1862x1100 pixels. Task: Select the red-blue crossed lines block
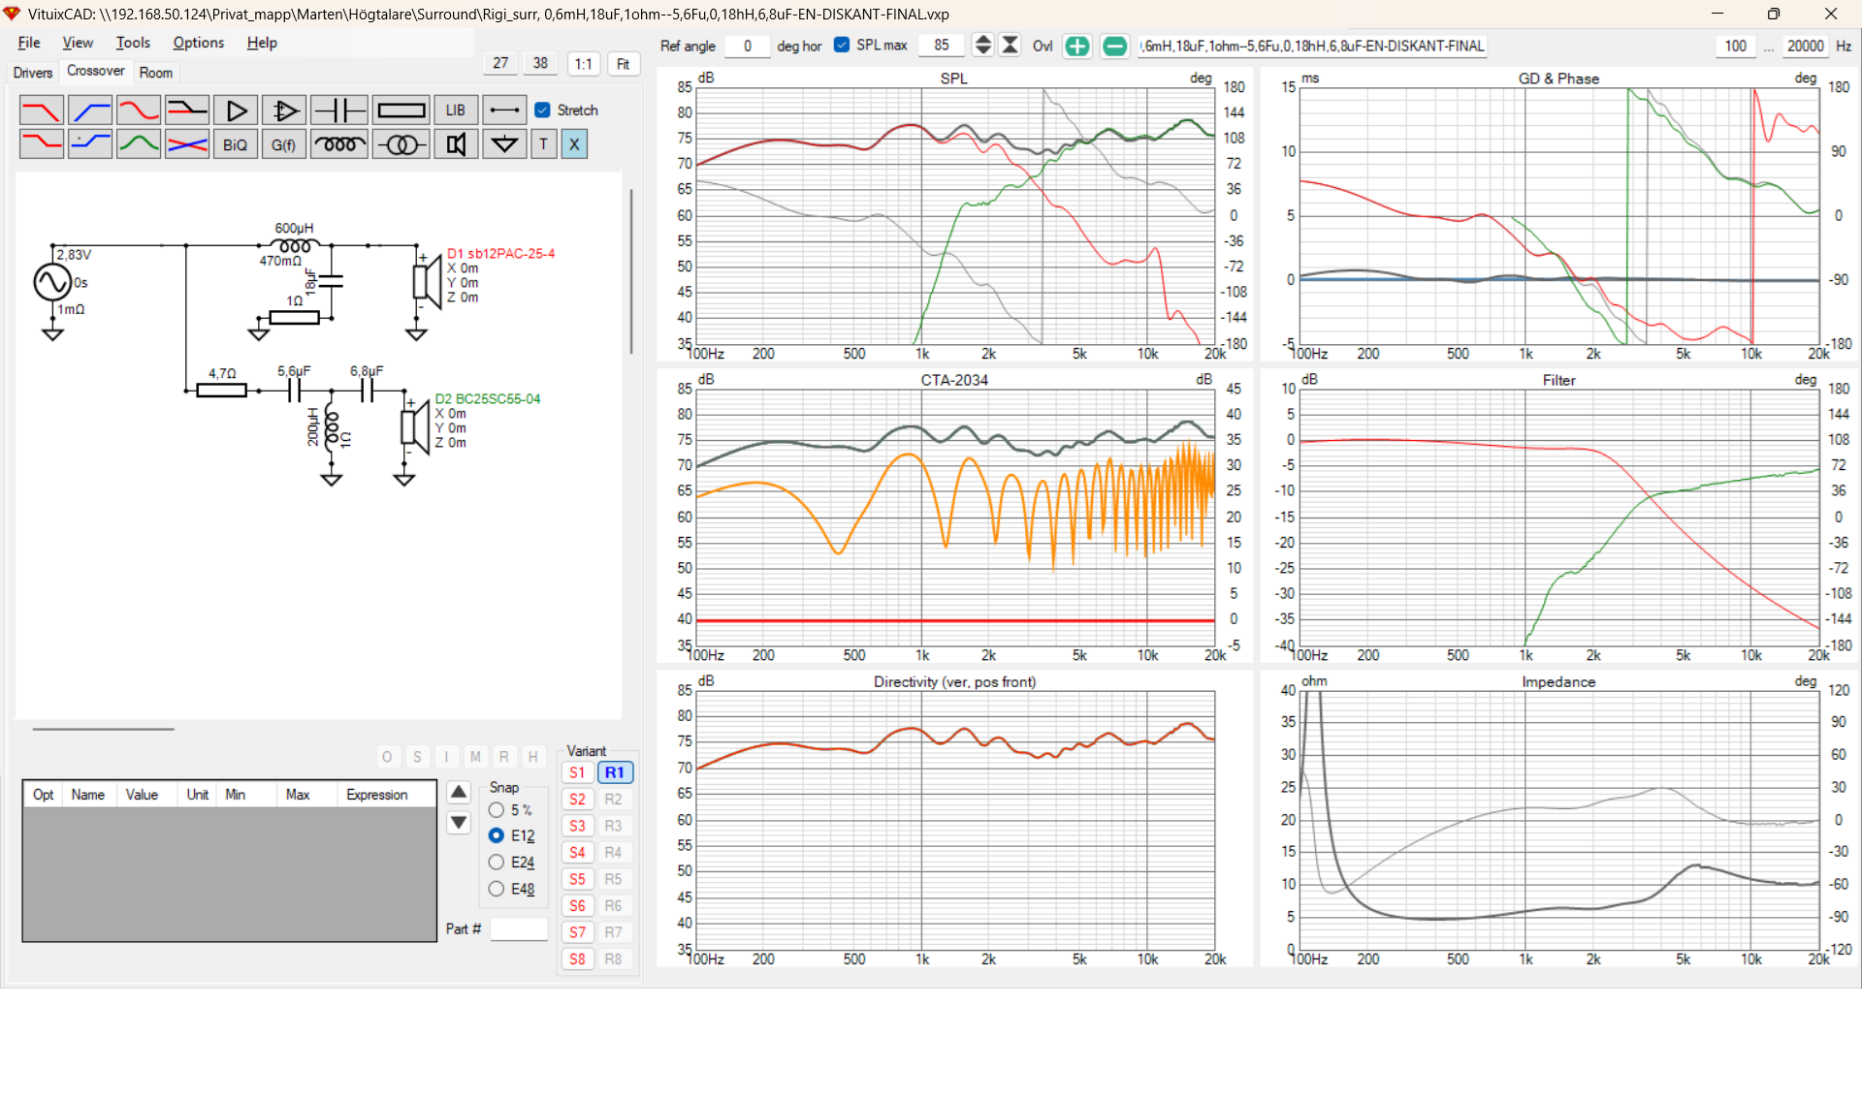click(x=187, y=144)
